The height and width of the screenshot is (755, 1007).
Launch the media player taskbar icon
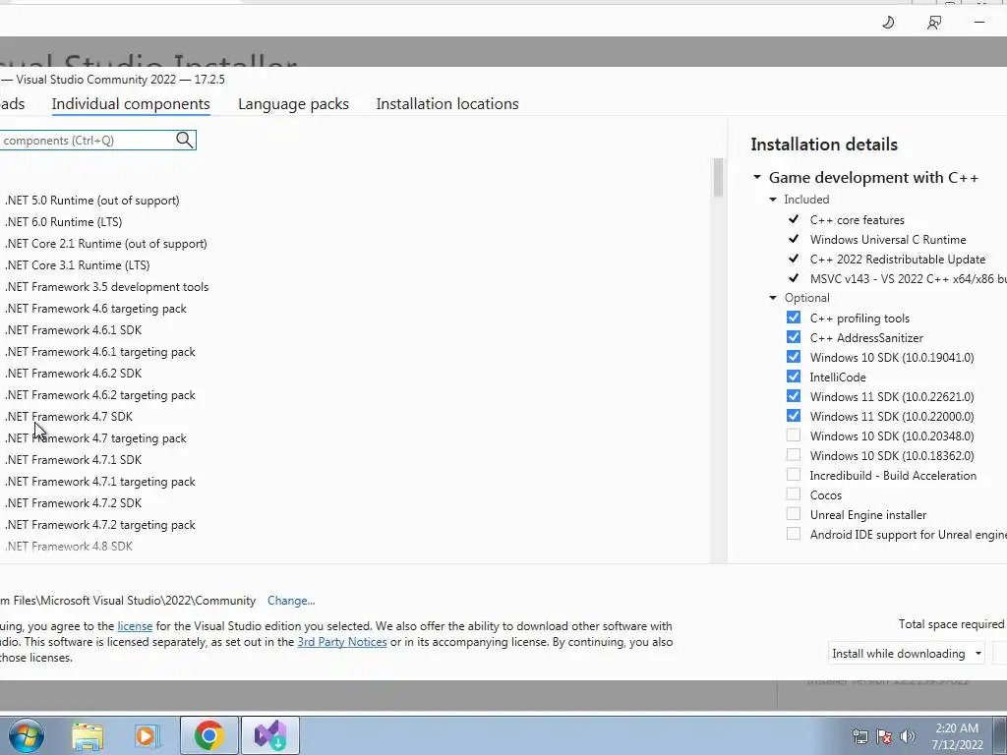(x=147, y=735)
